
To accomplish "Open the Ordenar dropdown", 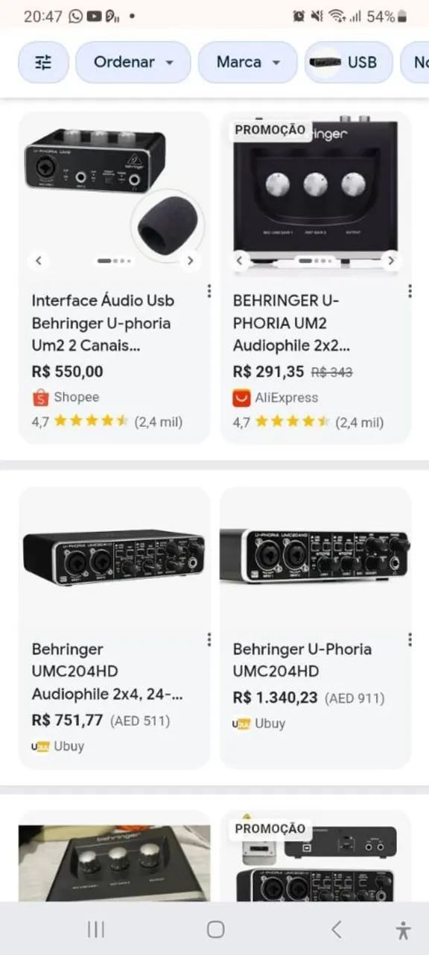I will pyautogui.click(x=133, y=62).
